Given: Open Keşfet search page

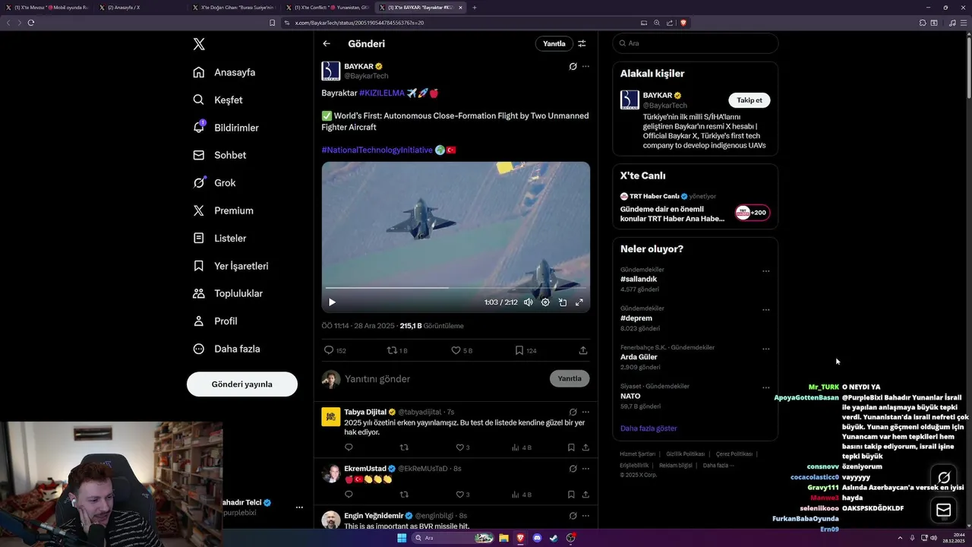Looking at the screenshot, I should [218, 100].
